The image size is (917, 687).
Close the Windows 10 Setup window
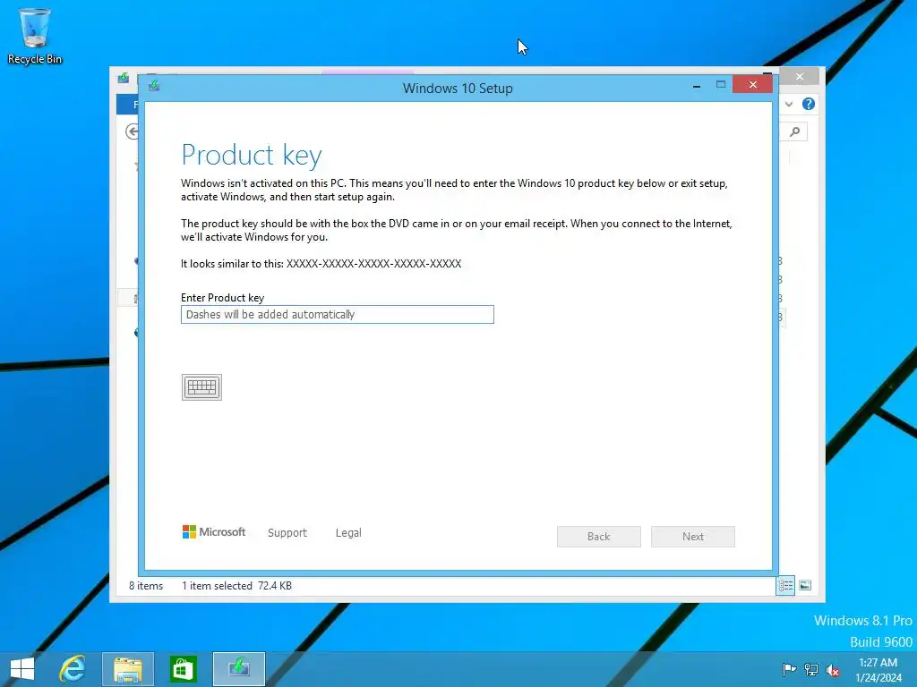click(752, 85)
